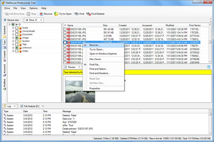Sort file list by Size column
This screenshot has width=214, height=142.
[110, 25]
